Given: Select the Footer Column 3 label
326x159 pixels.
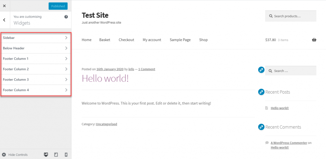Looking at the screenshot, I should coord(16,80).
